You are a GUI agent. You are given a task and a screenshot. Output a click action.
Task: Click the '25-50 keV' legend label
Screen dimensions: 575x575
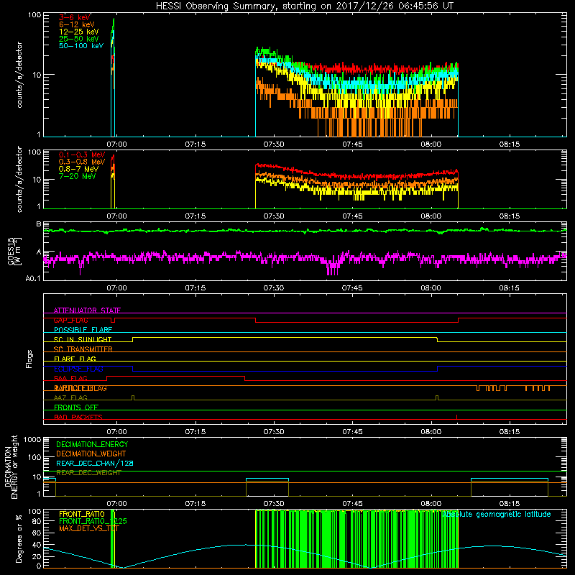[79, 39]
